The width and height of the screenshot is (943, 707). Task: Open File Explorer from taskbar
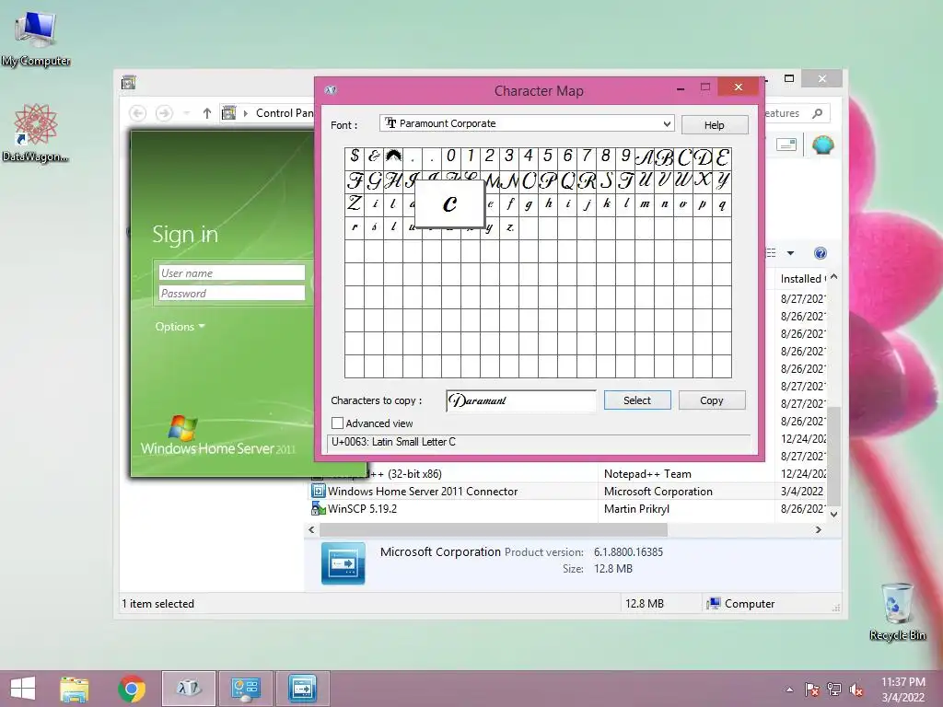point(74,689)
